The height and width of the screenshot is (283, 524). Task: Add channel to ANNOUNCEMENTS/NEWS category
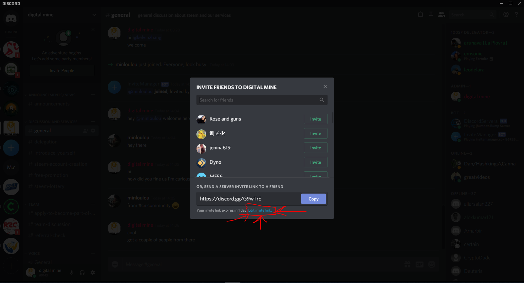pyautogui.click(x=93, y=95)
